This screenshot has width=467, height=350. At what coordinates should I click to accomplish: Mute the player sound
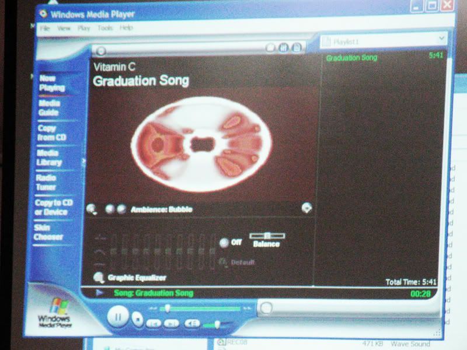click(191, 323)
